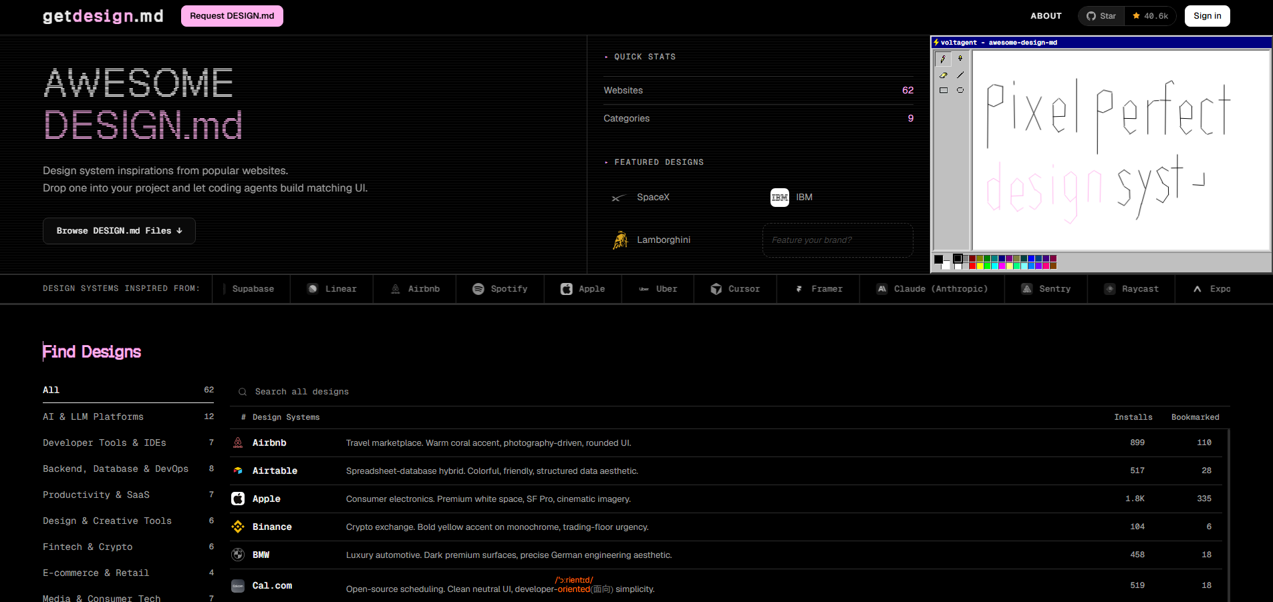Click the Spotify icon in ticker
This screenshot has width=1273, height=602.
tap(478, 289)
